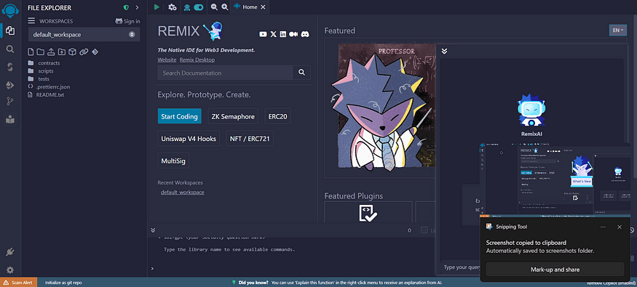Toggle the RemixAI Copilot switch
The width and height of the screenshot is (637, 287).
point(199,7)
